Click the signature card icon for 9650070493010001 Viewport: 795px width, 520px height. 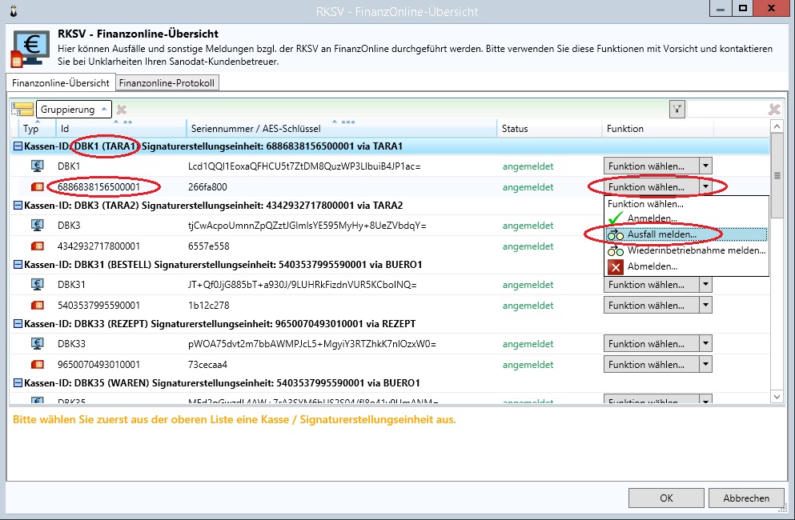(x=37, y=365)
